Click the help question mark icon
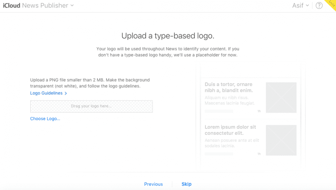 point(319,5)
